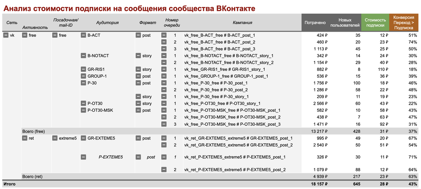Collapse the story format under B-NOTACT
Image resolution: width=421 pixels, height=189 pixels.
pyautogui.click(x=138, y=56)
